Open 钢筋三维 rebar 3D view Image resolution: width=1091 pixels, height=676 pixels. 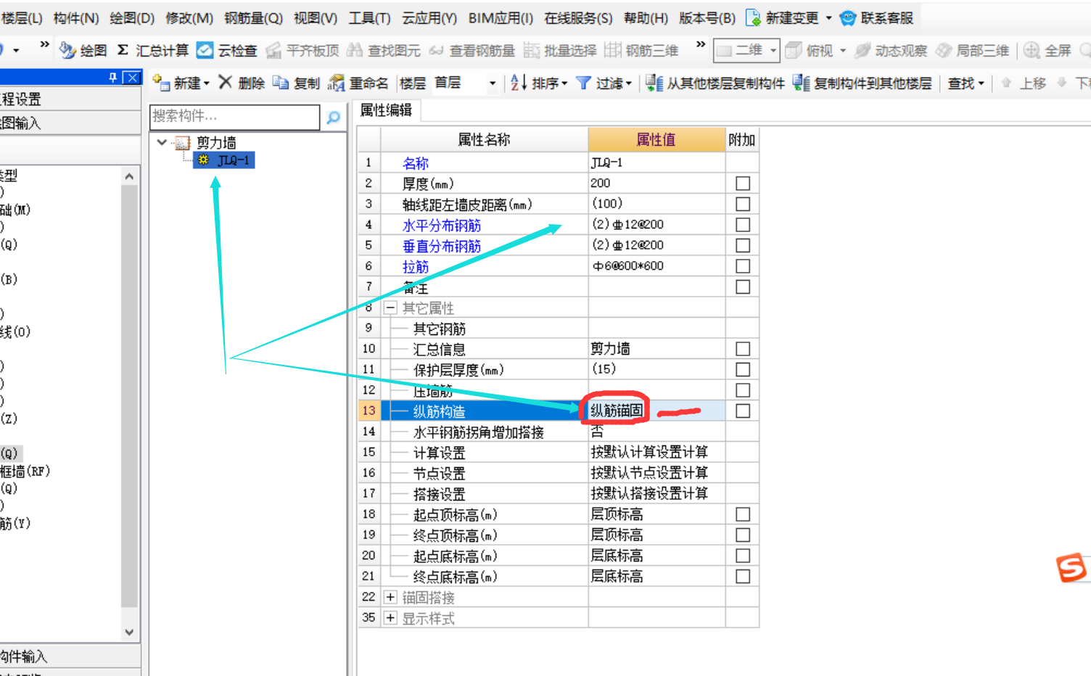[641, 50]
